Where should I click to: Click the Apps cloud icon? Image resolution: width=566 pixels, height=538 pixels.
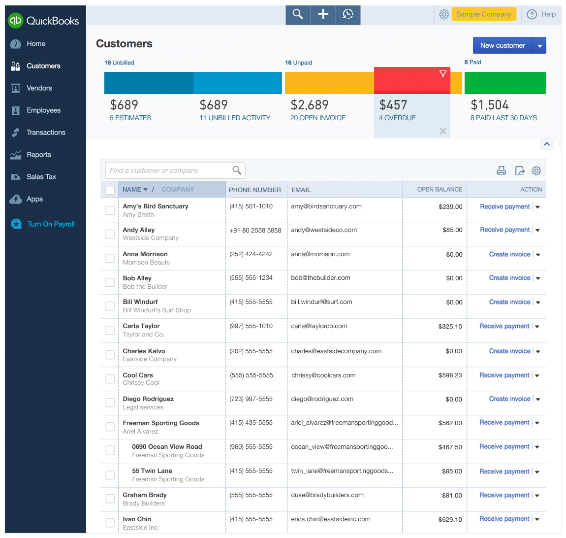(x=16, y=199)
